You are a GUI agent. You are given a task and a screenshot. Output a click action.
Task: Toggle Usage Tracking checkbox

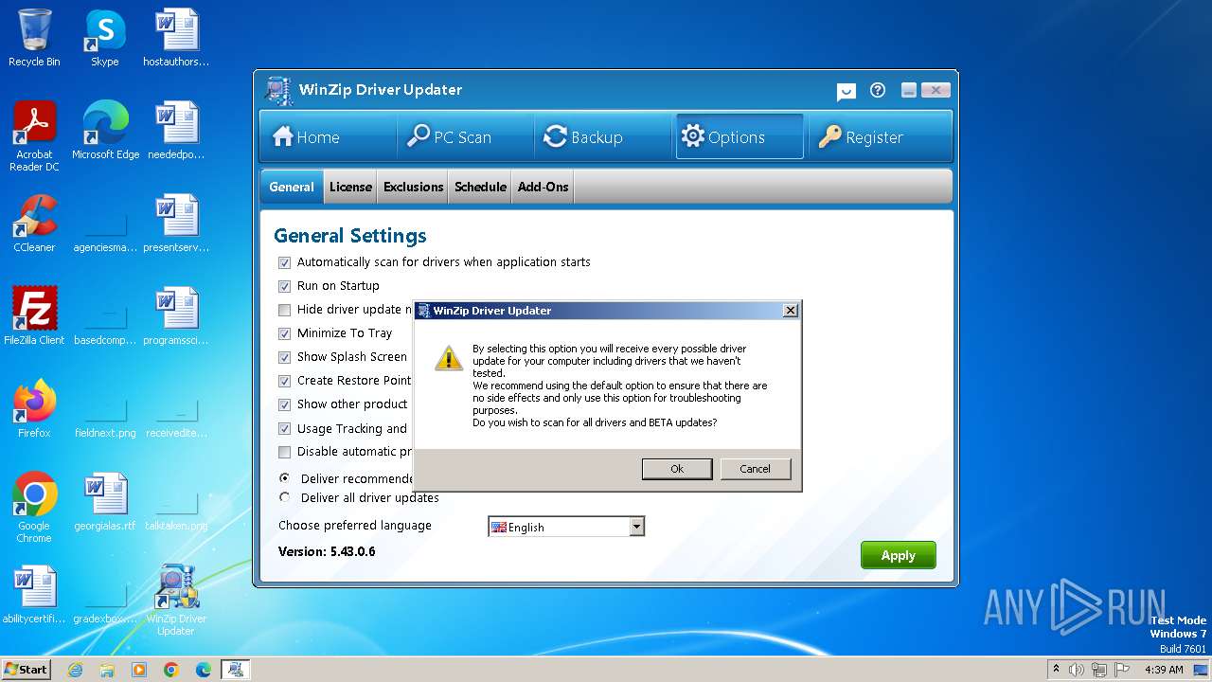click(x=284, y=429)
